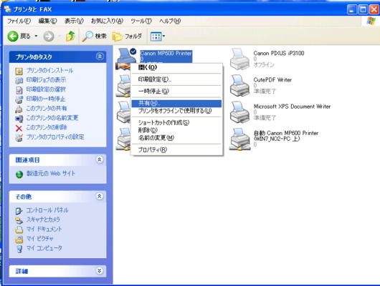Click My Computer sidebar icon

click(x=19, y=249)
